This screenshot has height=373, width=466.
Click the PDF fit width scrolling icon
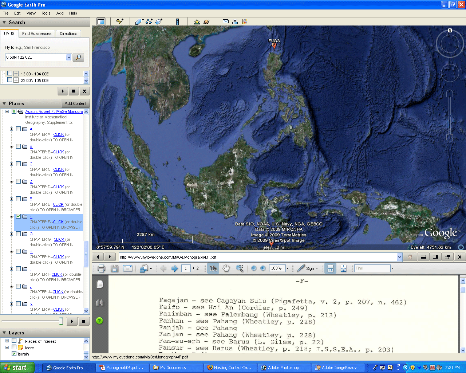[x=330, y=268]
